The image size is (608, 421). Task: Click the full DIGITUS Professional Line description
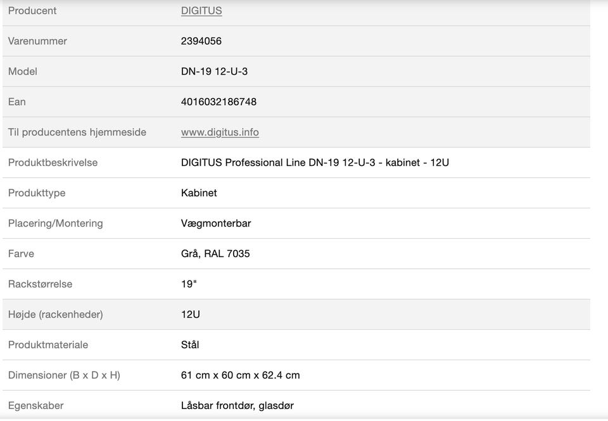315,163
